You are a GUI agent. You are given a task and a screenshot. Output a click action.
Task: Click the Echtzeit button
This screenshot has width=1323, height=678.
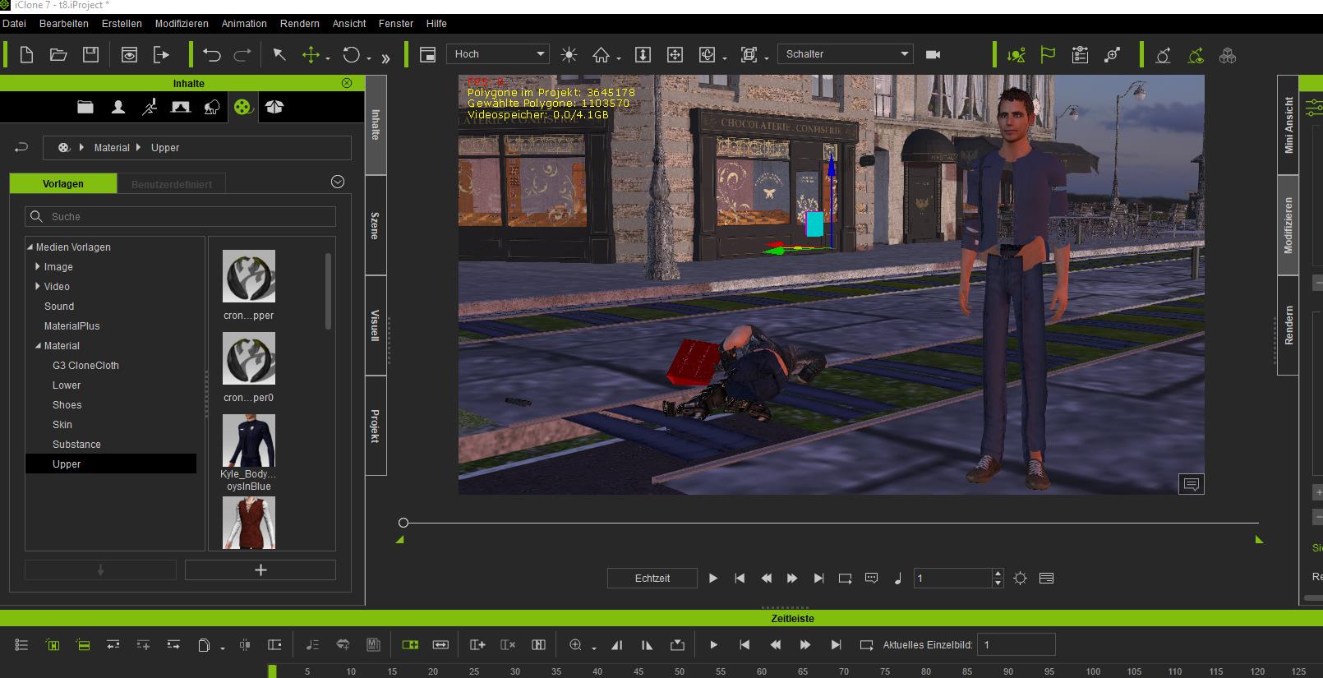point(652,578)
